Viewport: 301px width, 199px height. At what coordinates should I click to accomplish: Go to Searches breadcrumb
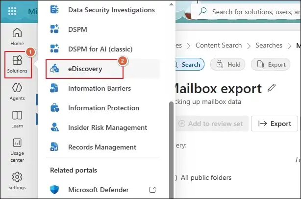pyautogui.click(x=269, y=45)
